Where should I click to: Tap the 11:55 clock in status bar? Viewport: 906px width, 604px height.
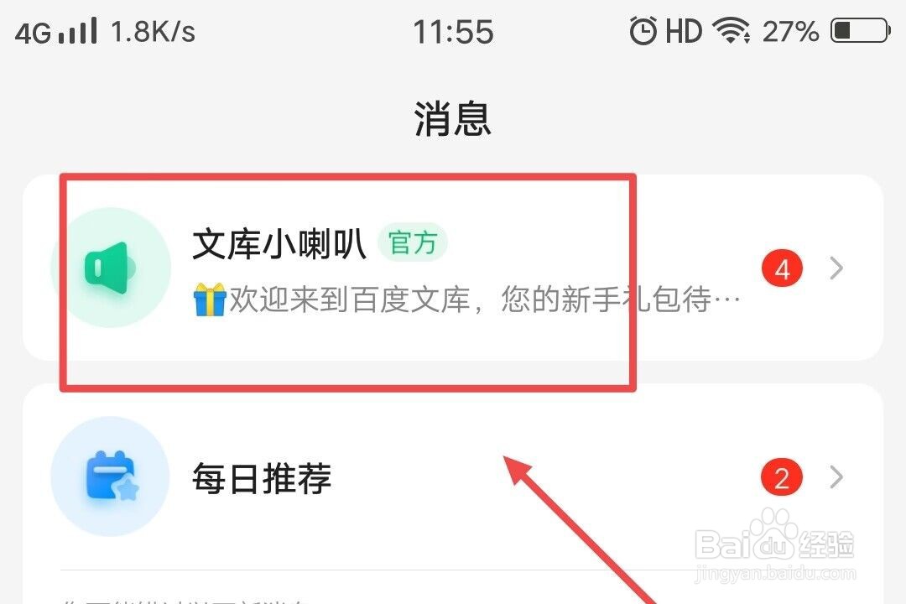pos(454,32)
